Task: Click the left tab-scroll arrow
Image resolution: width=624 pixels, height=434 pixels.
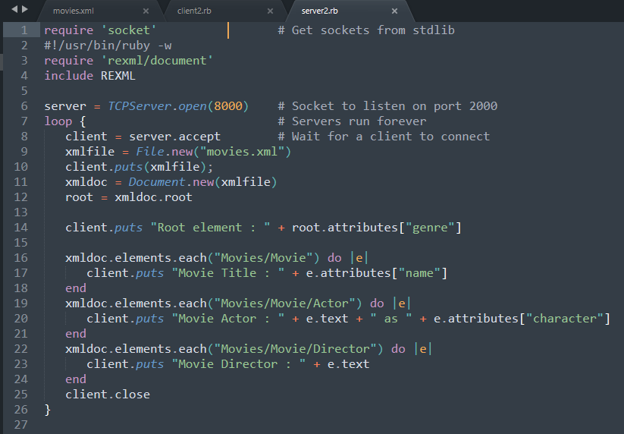Action: click(x=14, y=9)
